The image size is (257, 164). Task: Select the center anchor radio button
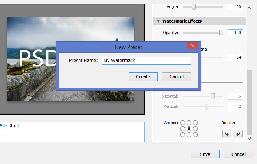pos(189,129)
